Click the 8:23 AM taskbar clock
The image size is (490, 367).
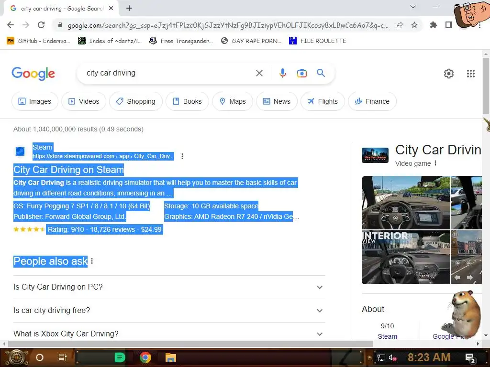[429, 357]
